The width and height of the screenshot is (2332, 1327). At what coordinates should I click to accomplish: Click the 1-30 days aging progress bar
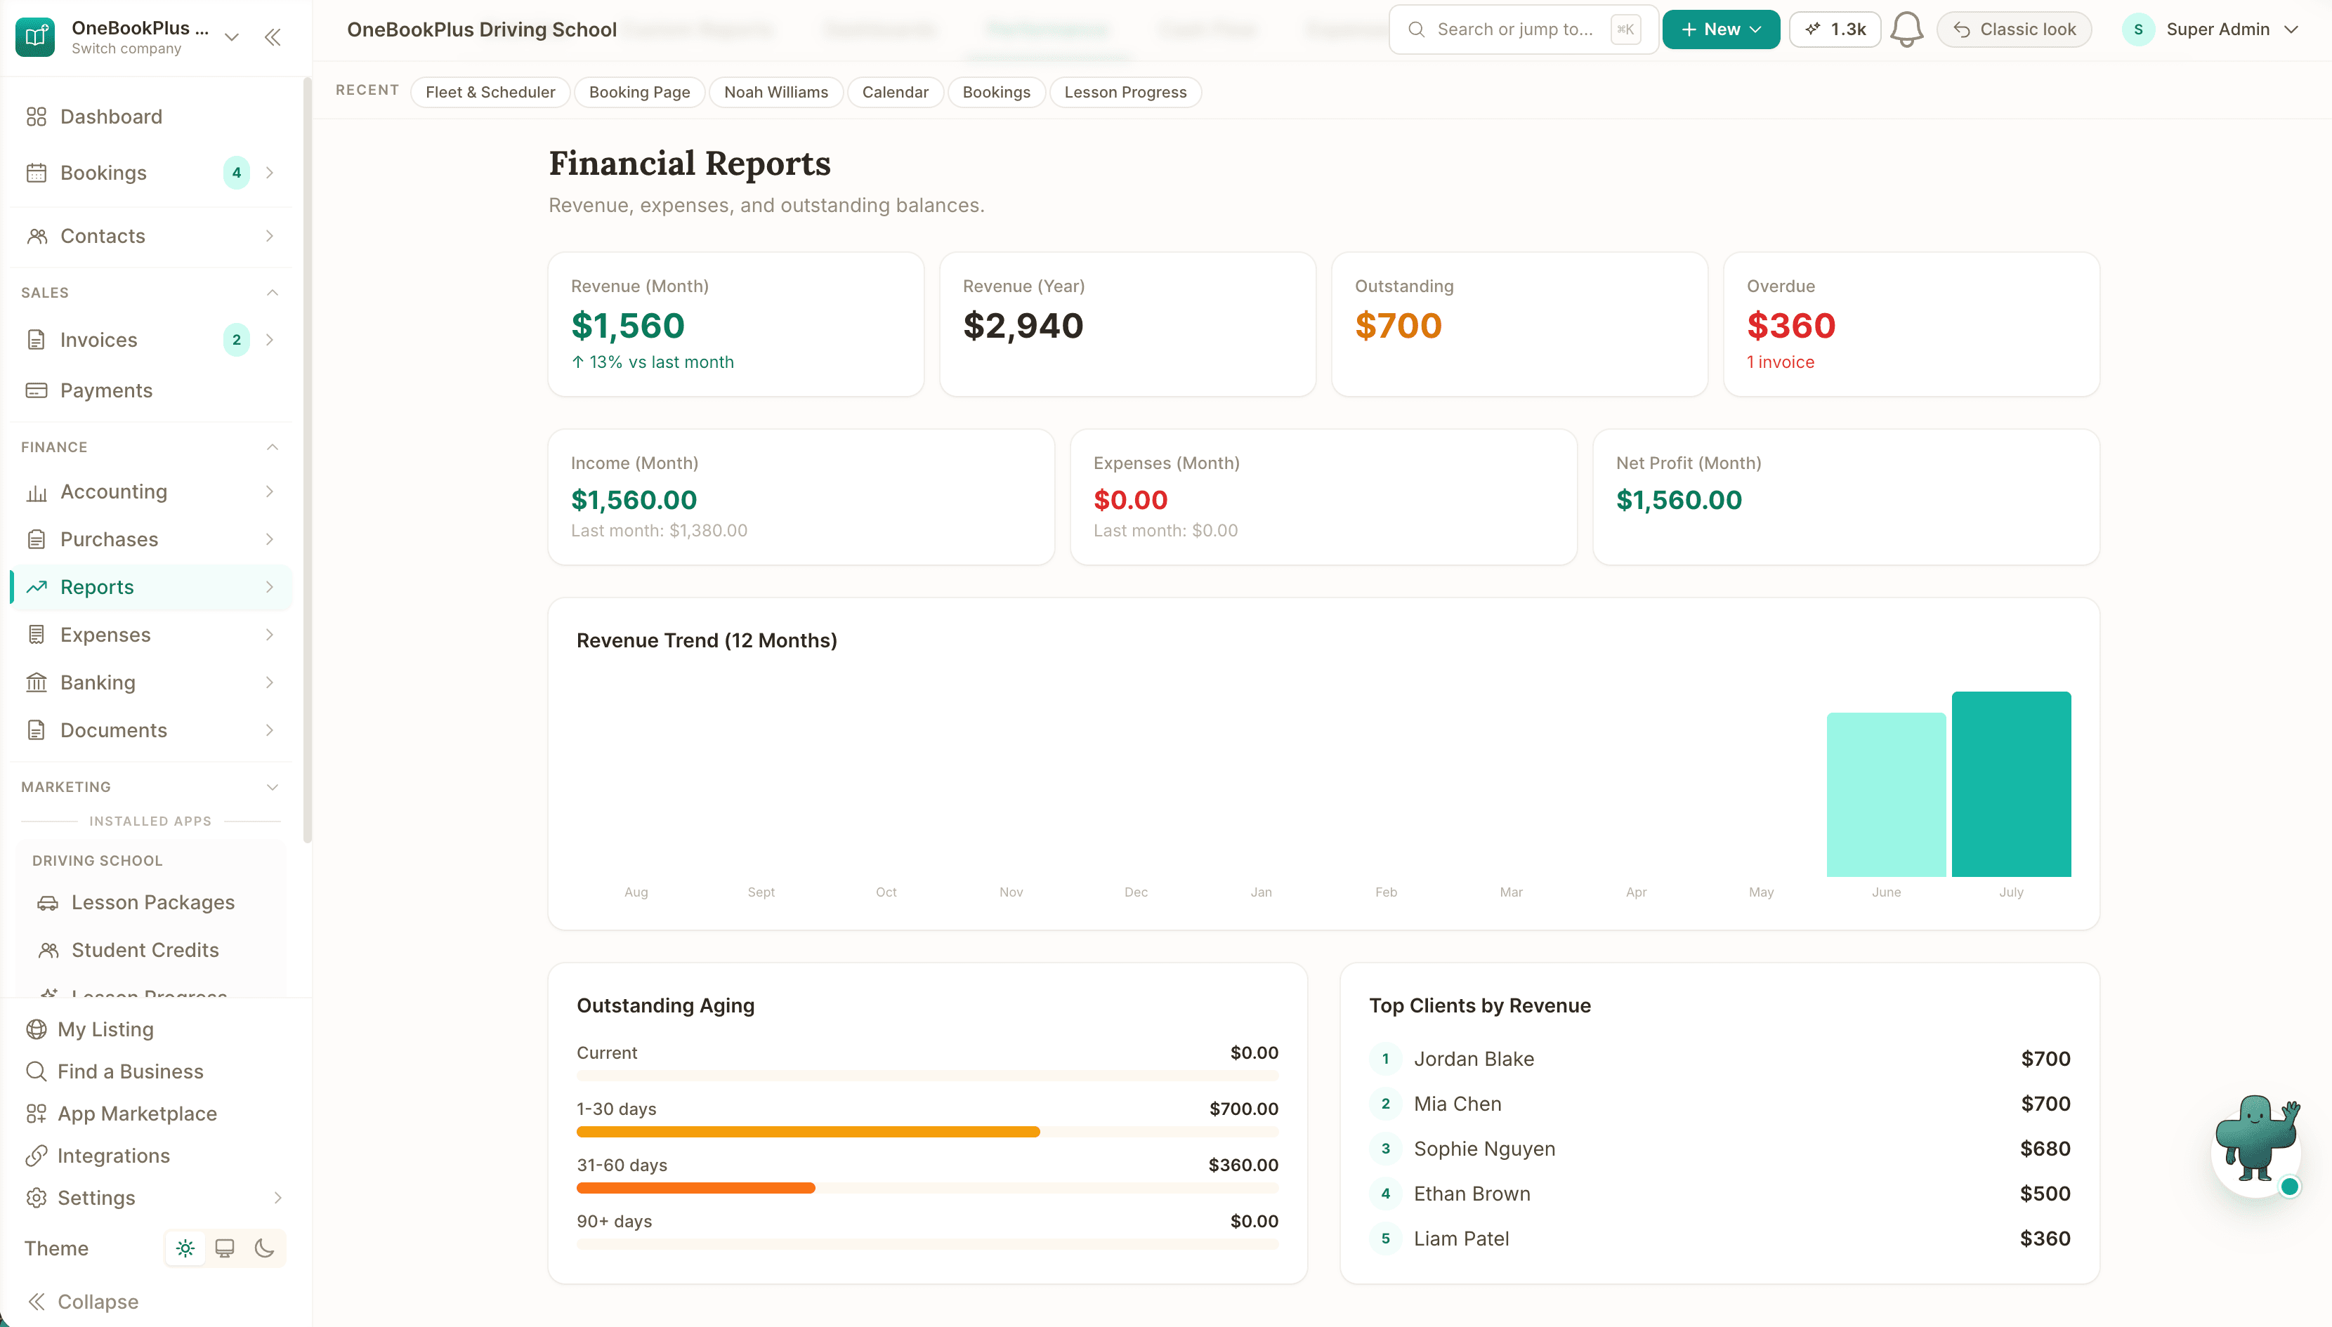coord(927,1132)
